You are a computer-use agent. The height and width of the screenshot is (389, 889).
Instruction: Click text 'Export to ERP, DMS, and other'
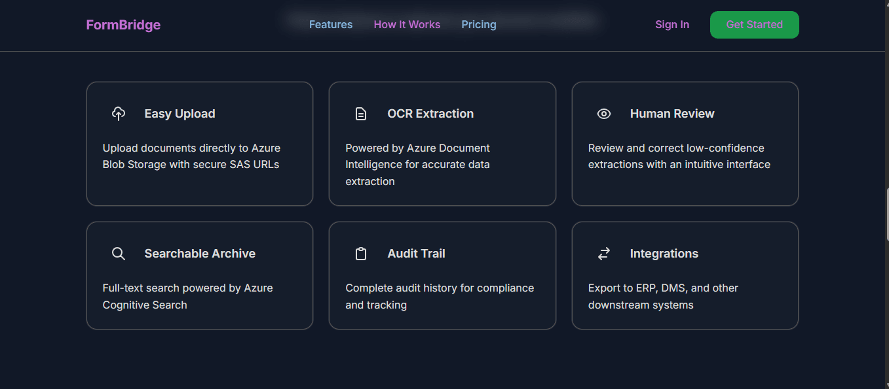(x=663, y=288)
